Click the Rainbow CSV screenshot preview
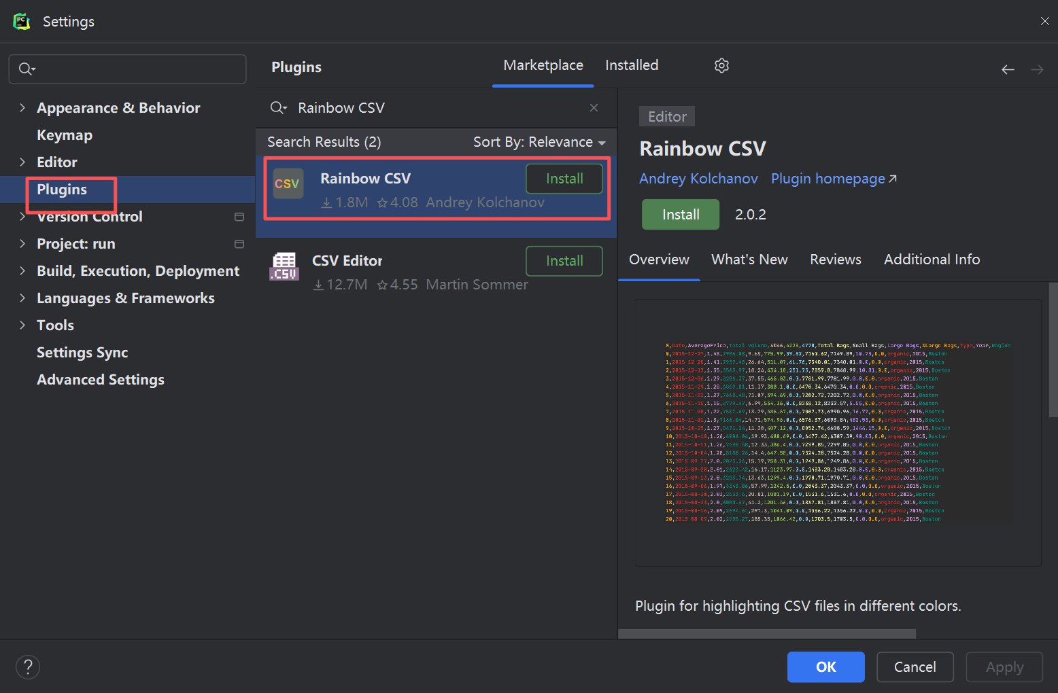Image resolution: width=1058 pixels, height=693 pixels. click(x=838, y=432)
